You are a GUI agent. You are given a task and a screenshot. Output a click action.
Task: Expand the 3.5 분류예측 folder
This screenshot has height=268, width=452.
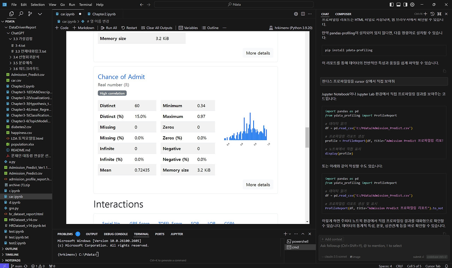coord(26,63)
